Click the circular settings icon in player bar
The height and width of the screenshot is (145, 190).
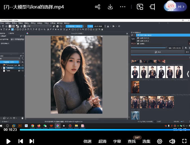[x=160, y=141]
